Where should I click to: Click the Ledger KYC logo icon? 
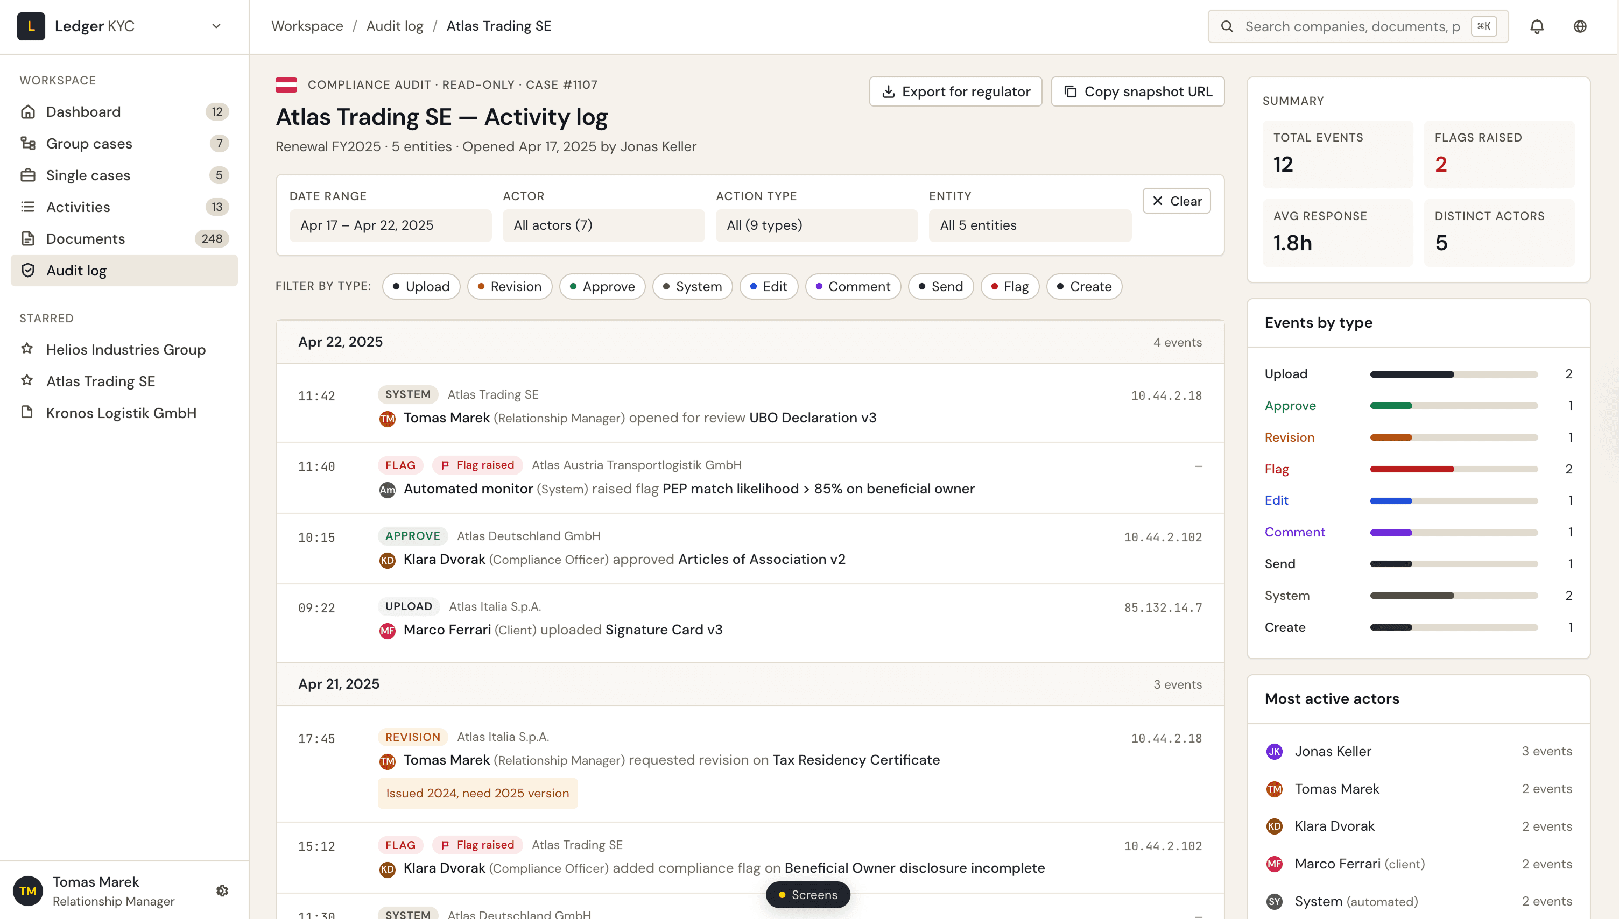(31, 26)
